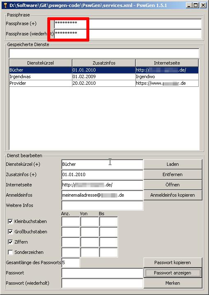Click the Zusatzinfos (+) input field

point(102,174)
